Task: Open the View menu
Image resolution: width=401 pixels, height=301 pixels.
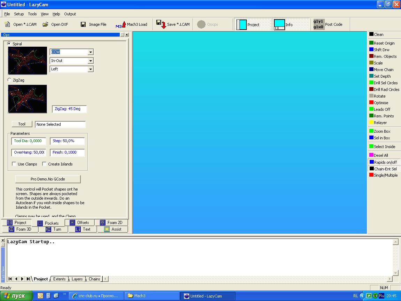Action: pos(45,14)
